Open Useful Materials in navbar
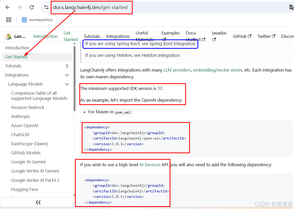Screen dimensions: 294x209 coord(145,36)
